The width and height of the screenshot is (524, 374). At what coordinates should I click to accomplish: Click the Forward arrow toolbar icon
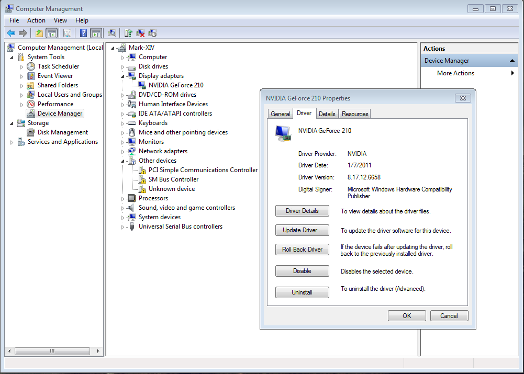[x=23, y=33]
